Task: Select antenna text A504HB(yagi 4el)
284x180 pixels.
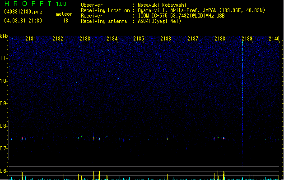Action: [159, 21]
